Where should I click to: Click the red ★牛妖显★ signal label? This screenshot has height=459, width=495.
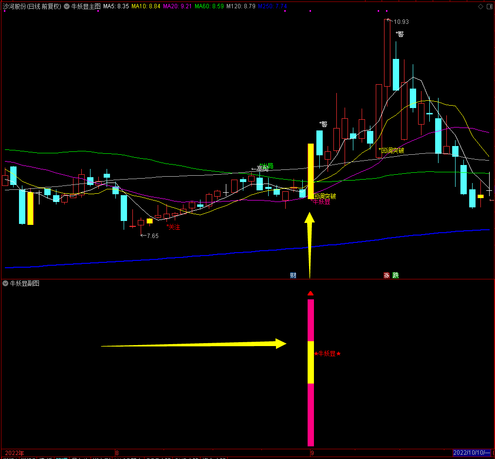point(328,353)
